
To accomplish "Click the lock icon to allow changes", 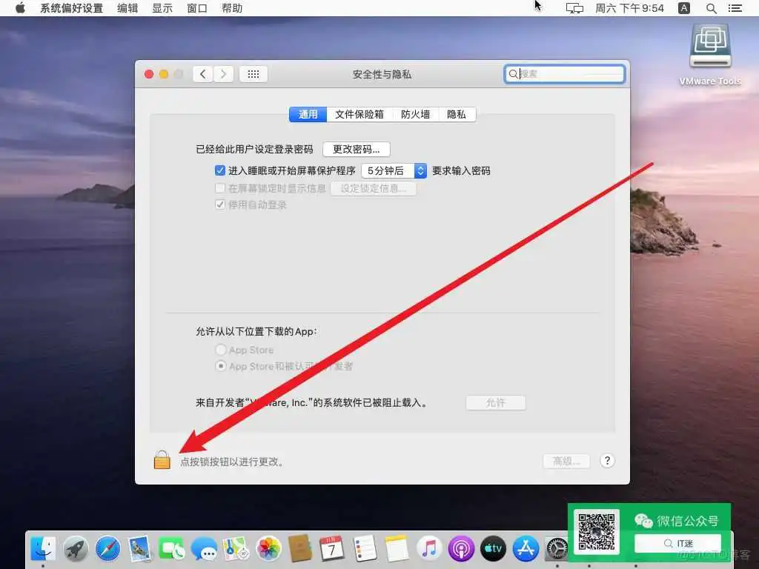I will point(162,460).
